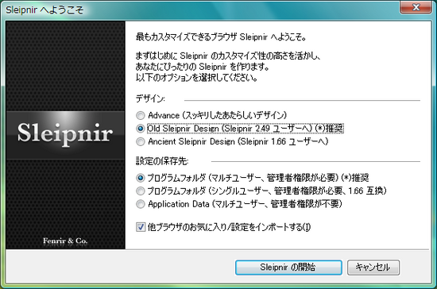This screenshot has width=437, height=289.
Task: Click the welcome line '最もカスタマイズできるブラウザ'
Action: tap(187, 37)
